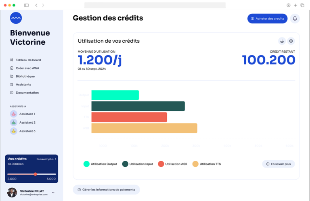The image size is (310, 201).
Task: Open chart settings gear icon
Action: pos(291,41)
